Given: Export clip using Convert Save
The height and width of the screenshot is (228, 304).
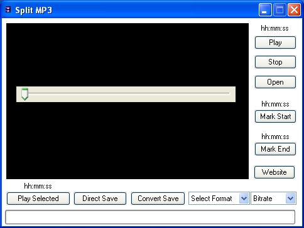Looking at the screenshot, I should click(x=158, y=199).
